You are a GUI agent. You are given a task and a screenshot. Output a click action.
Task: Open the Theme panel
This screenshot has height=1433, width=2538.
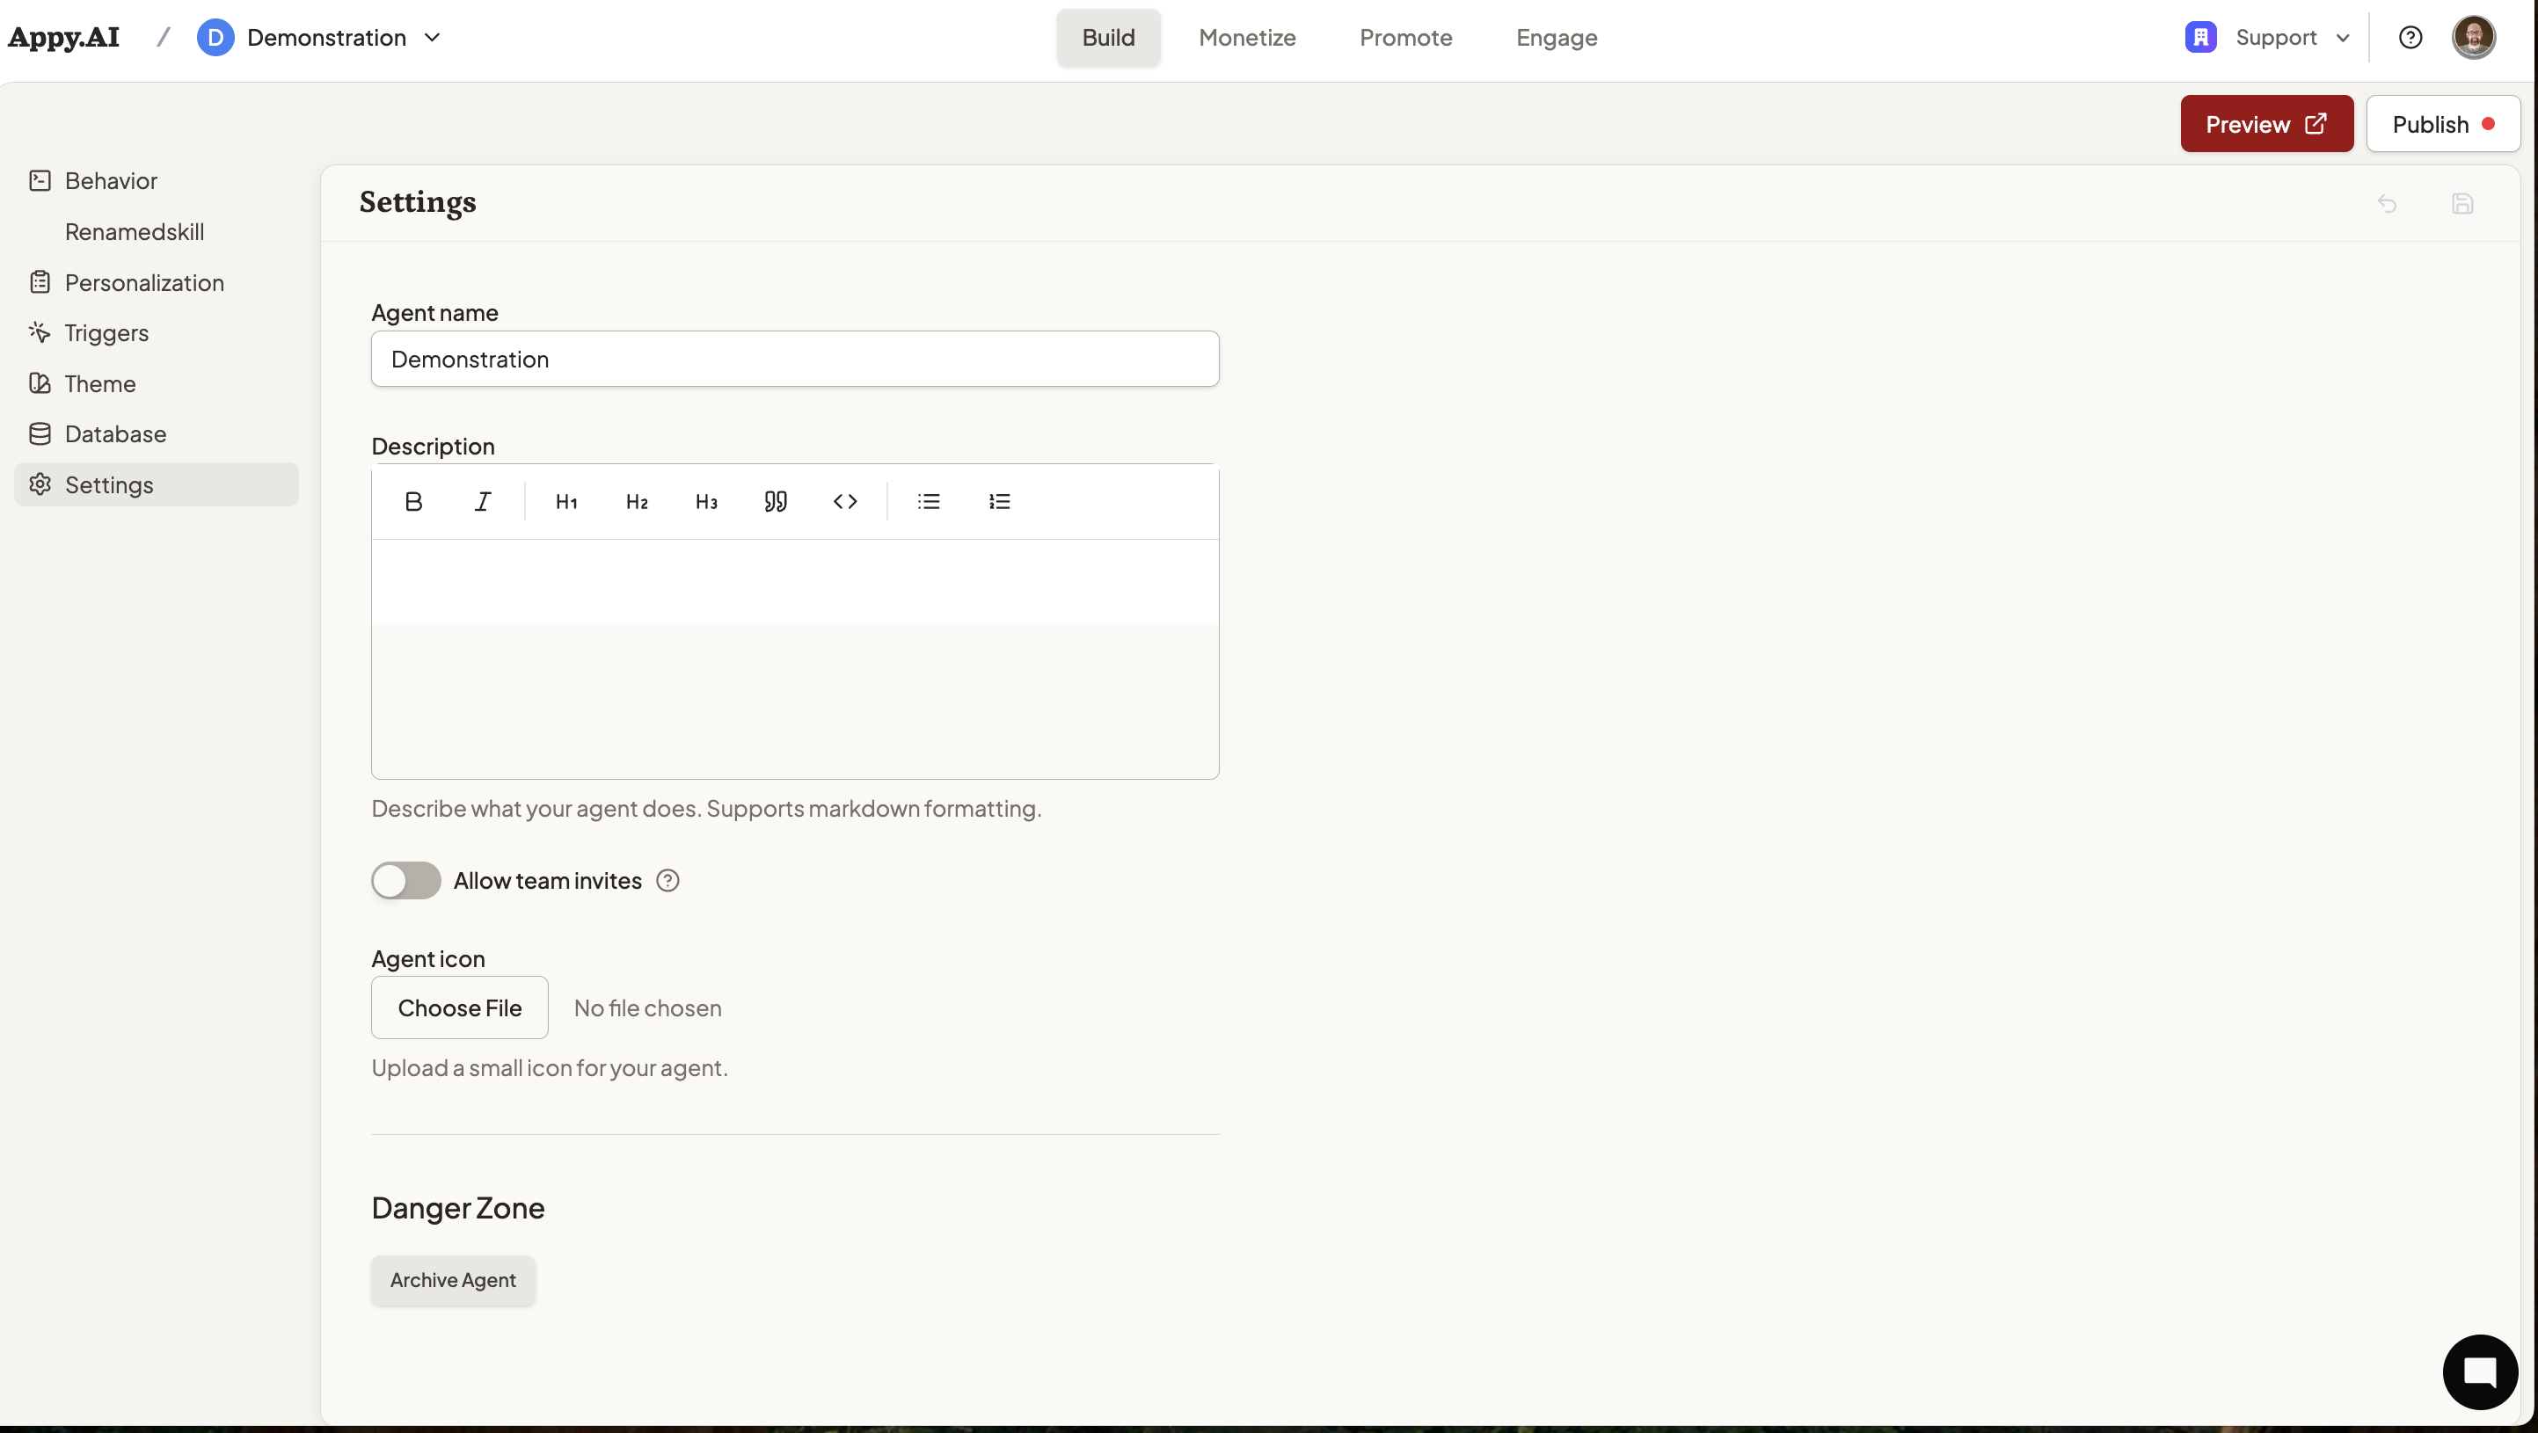pyautogui.click(x=99, y=384)
